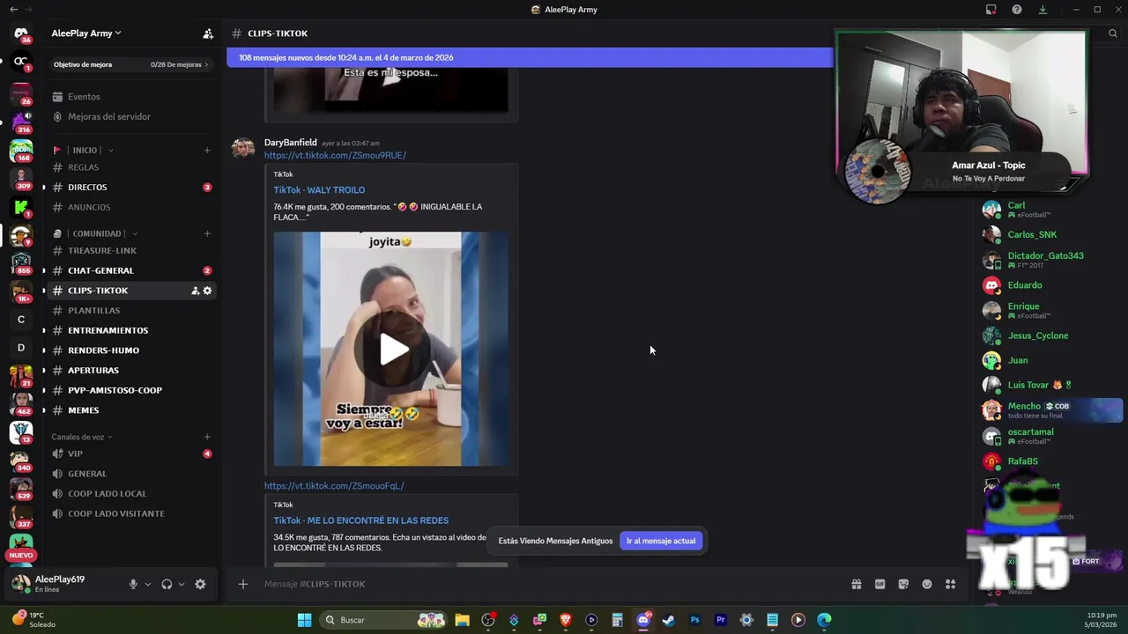The image size is (1128, 634).
Task: Click the download icon in title bar
Action: tap(1043, 10)
